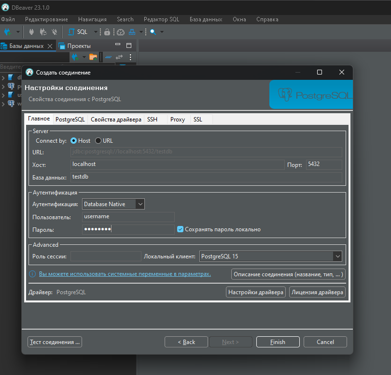Open the system variables hyperlink
This screenshot has width=391, height=375.
(x=125, y=274)
